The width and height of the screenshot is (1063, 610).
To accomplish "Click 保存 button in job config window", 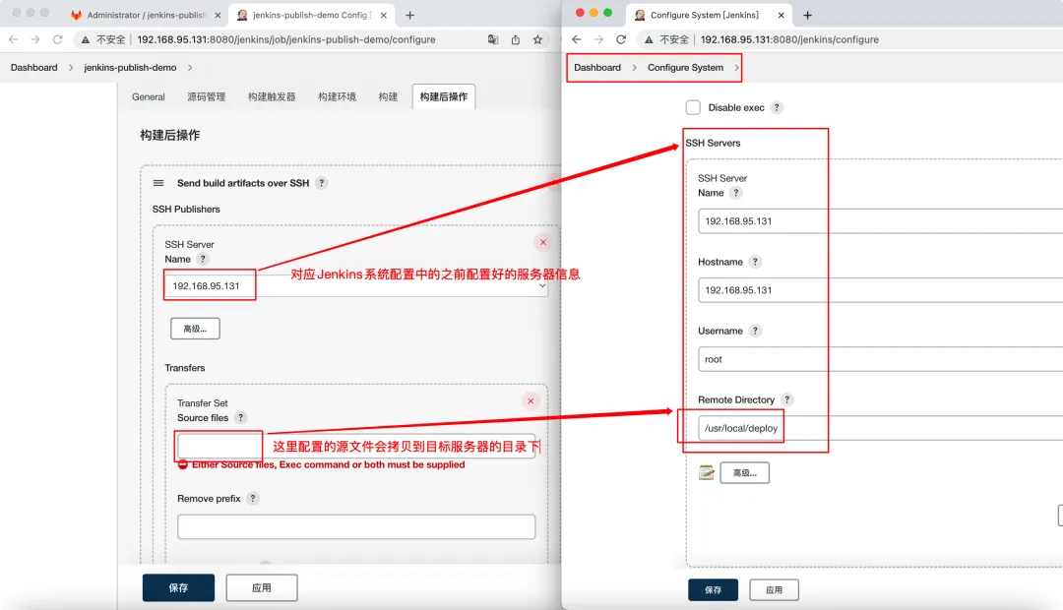I will tap(178, 587).
